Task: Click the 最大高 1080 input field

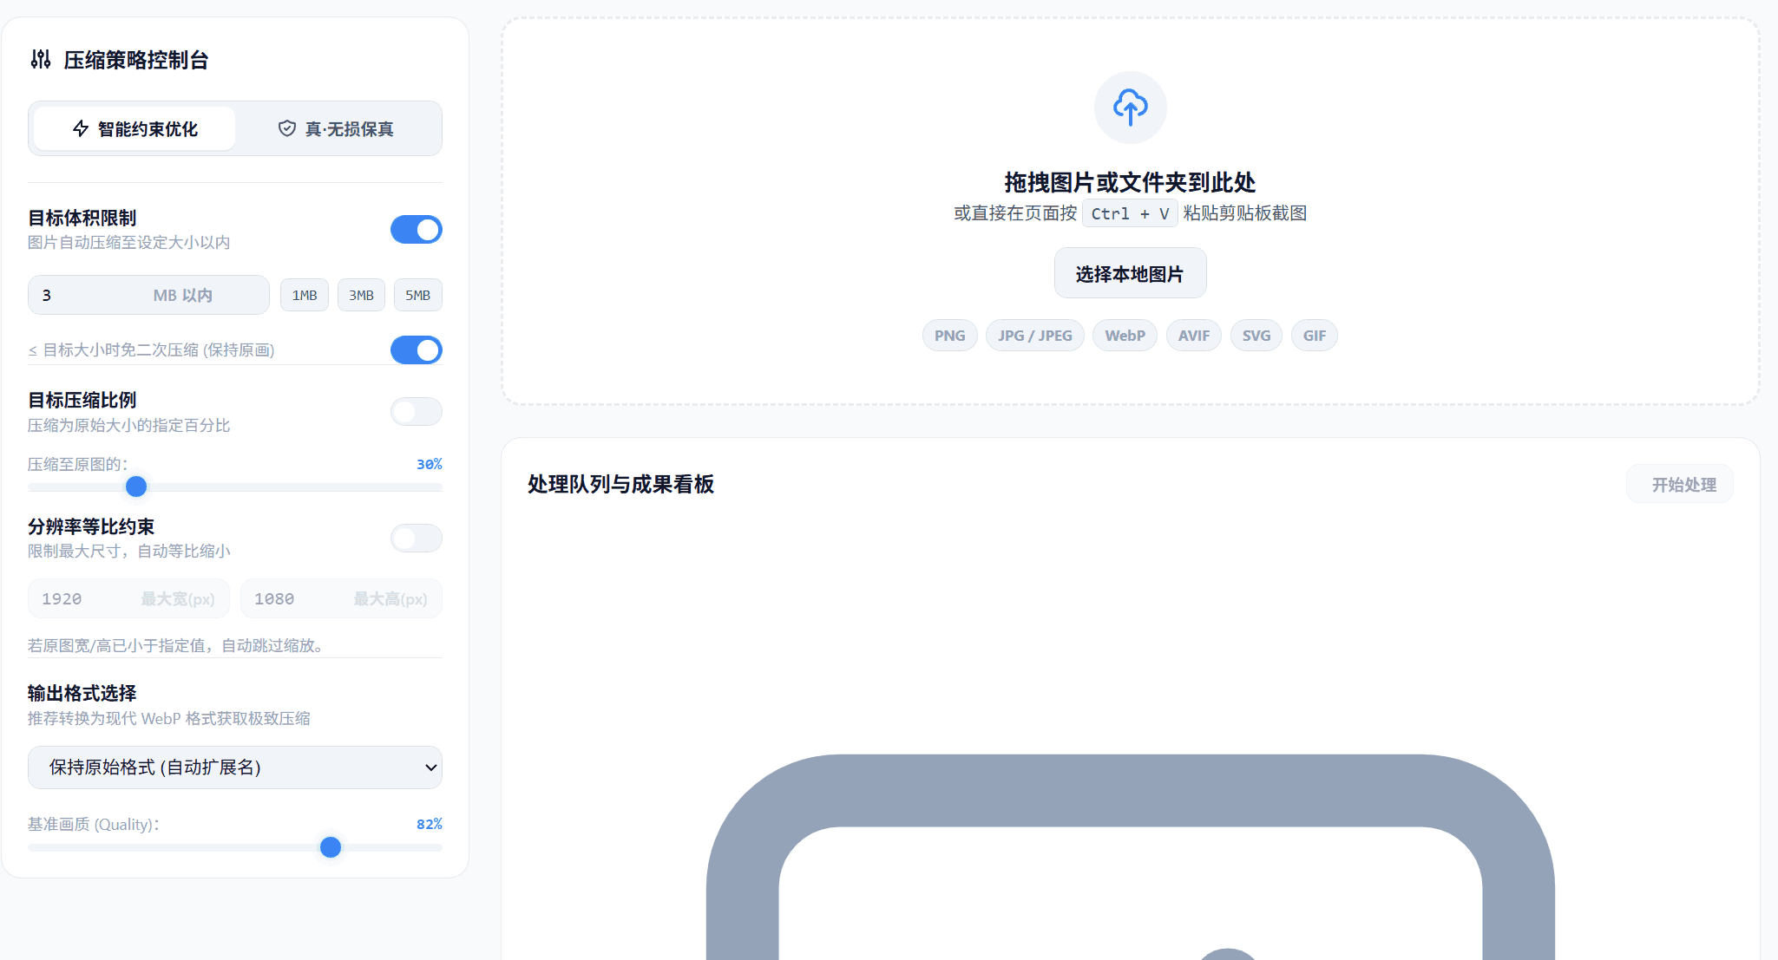Action: tap(341, 598)
